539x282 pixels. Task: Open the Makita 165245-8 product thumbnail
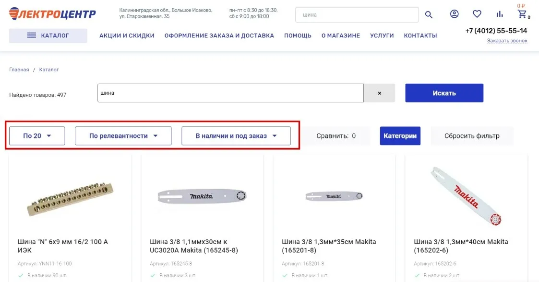tap(202, 196)
